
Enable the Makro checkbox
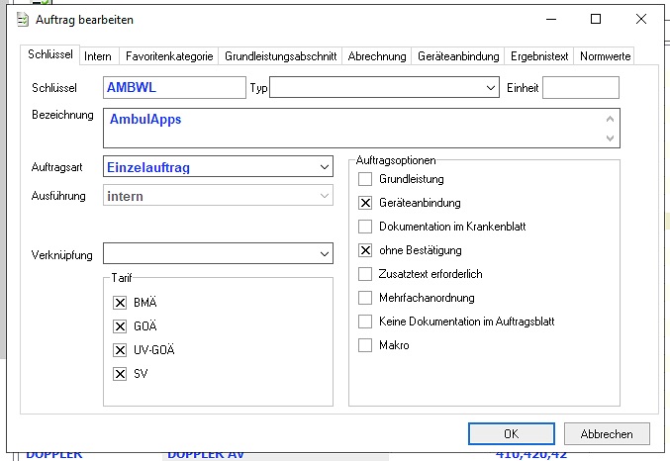click(x=365, y=345)
